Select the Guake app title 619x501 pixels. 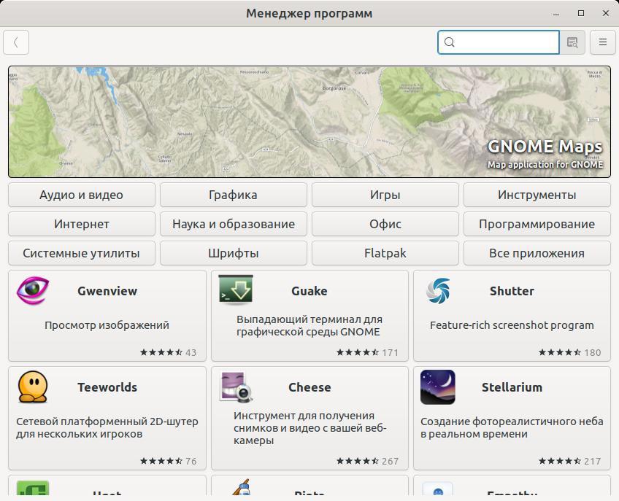(x=309, y=291)
